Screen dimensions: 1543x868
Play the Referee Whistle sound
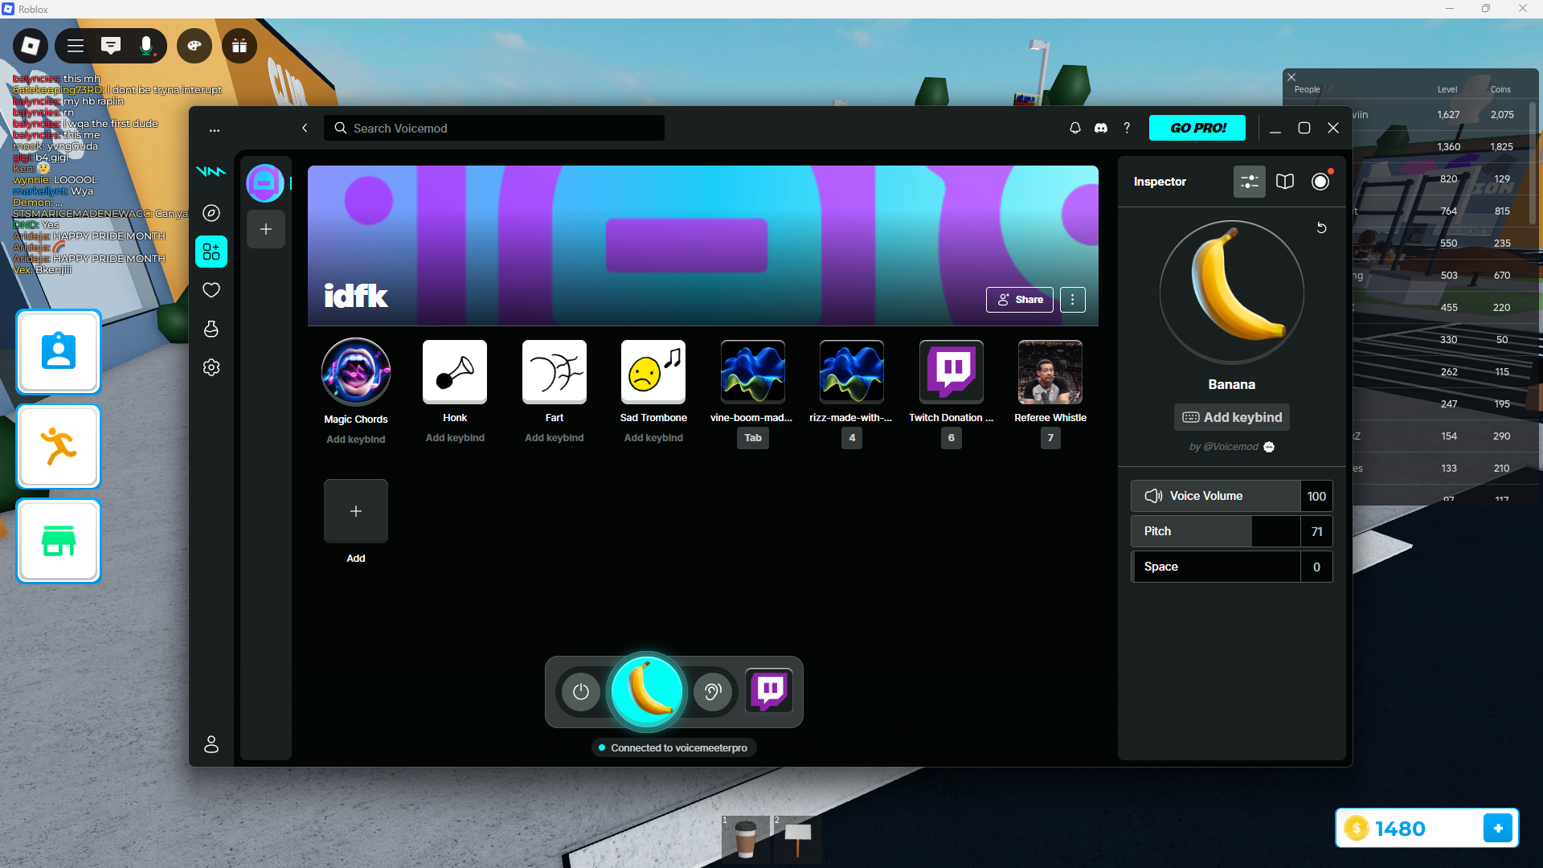(x=1050, y=371)
